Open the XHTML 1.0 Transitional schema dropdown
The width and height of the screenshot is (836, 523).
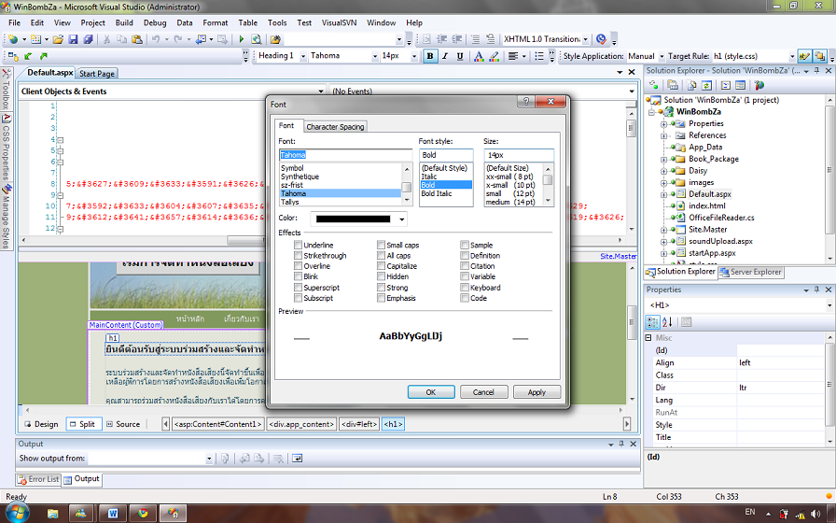pyautogui.click(x=585, y=39)
